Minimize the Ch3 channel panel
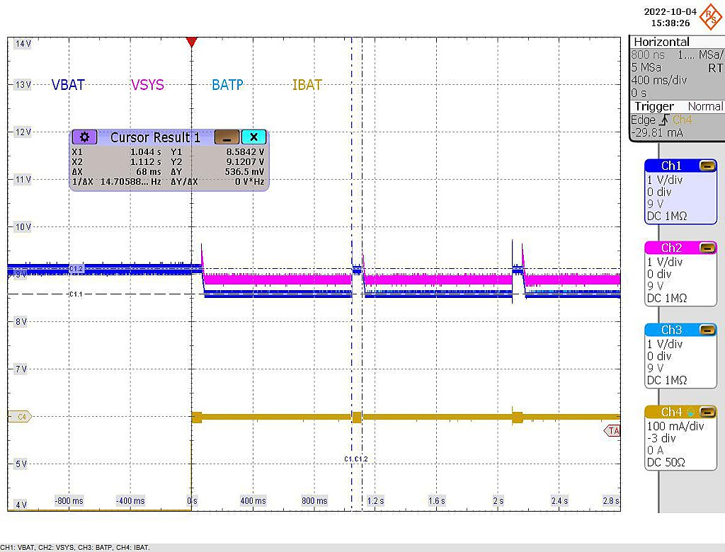The image size is (725, 552). tap(708, 329)
